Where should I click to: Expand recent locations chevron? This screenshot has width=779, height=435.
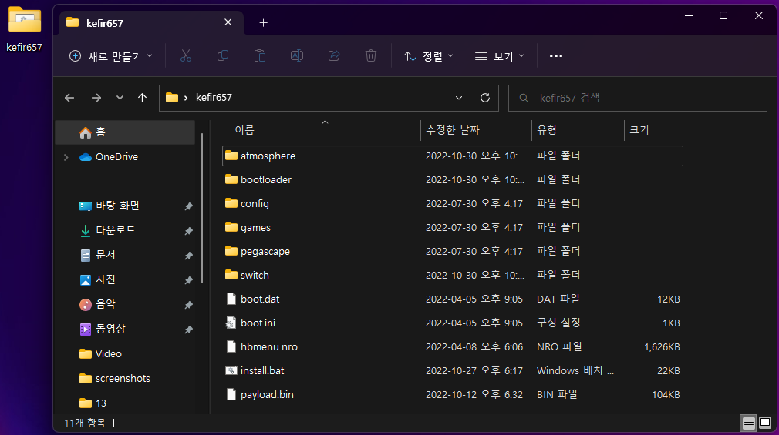tap(120, 98)
